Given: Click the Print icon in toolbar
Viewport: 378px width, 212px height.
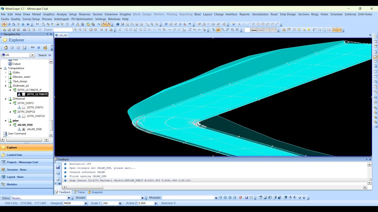Looking at the screenshot, I should [24, 29].
